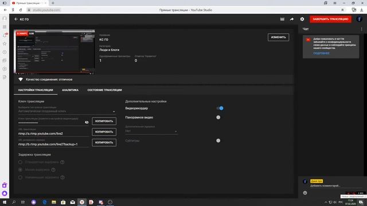The height and width of the screenshot is (206, 367).
Task: Open a new browser tab with plus
Action: click(53, 3)
